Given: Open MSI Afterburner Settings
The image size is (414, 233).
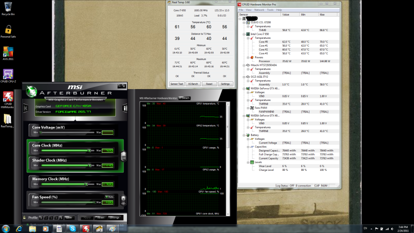Looking at the screenshot, I should (114, 217).
